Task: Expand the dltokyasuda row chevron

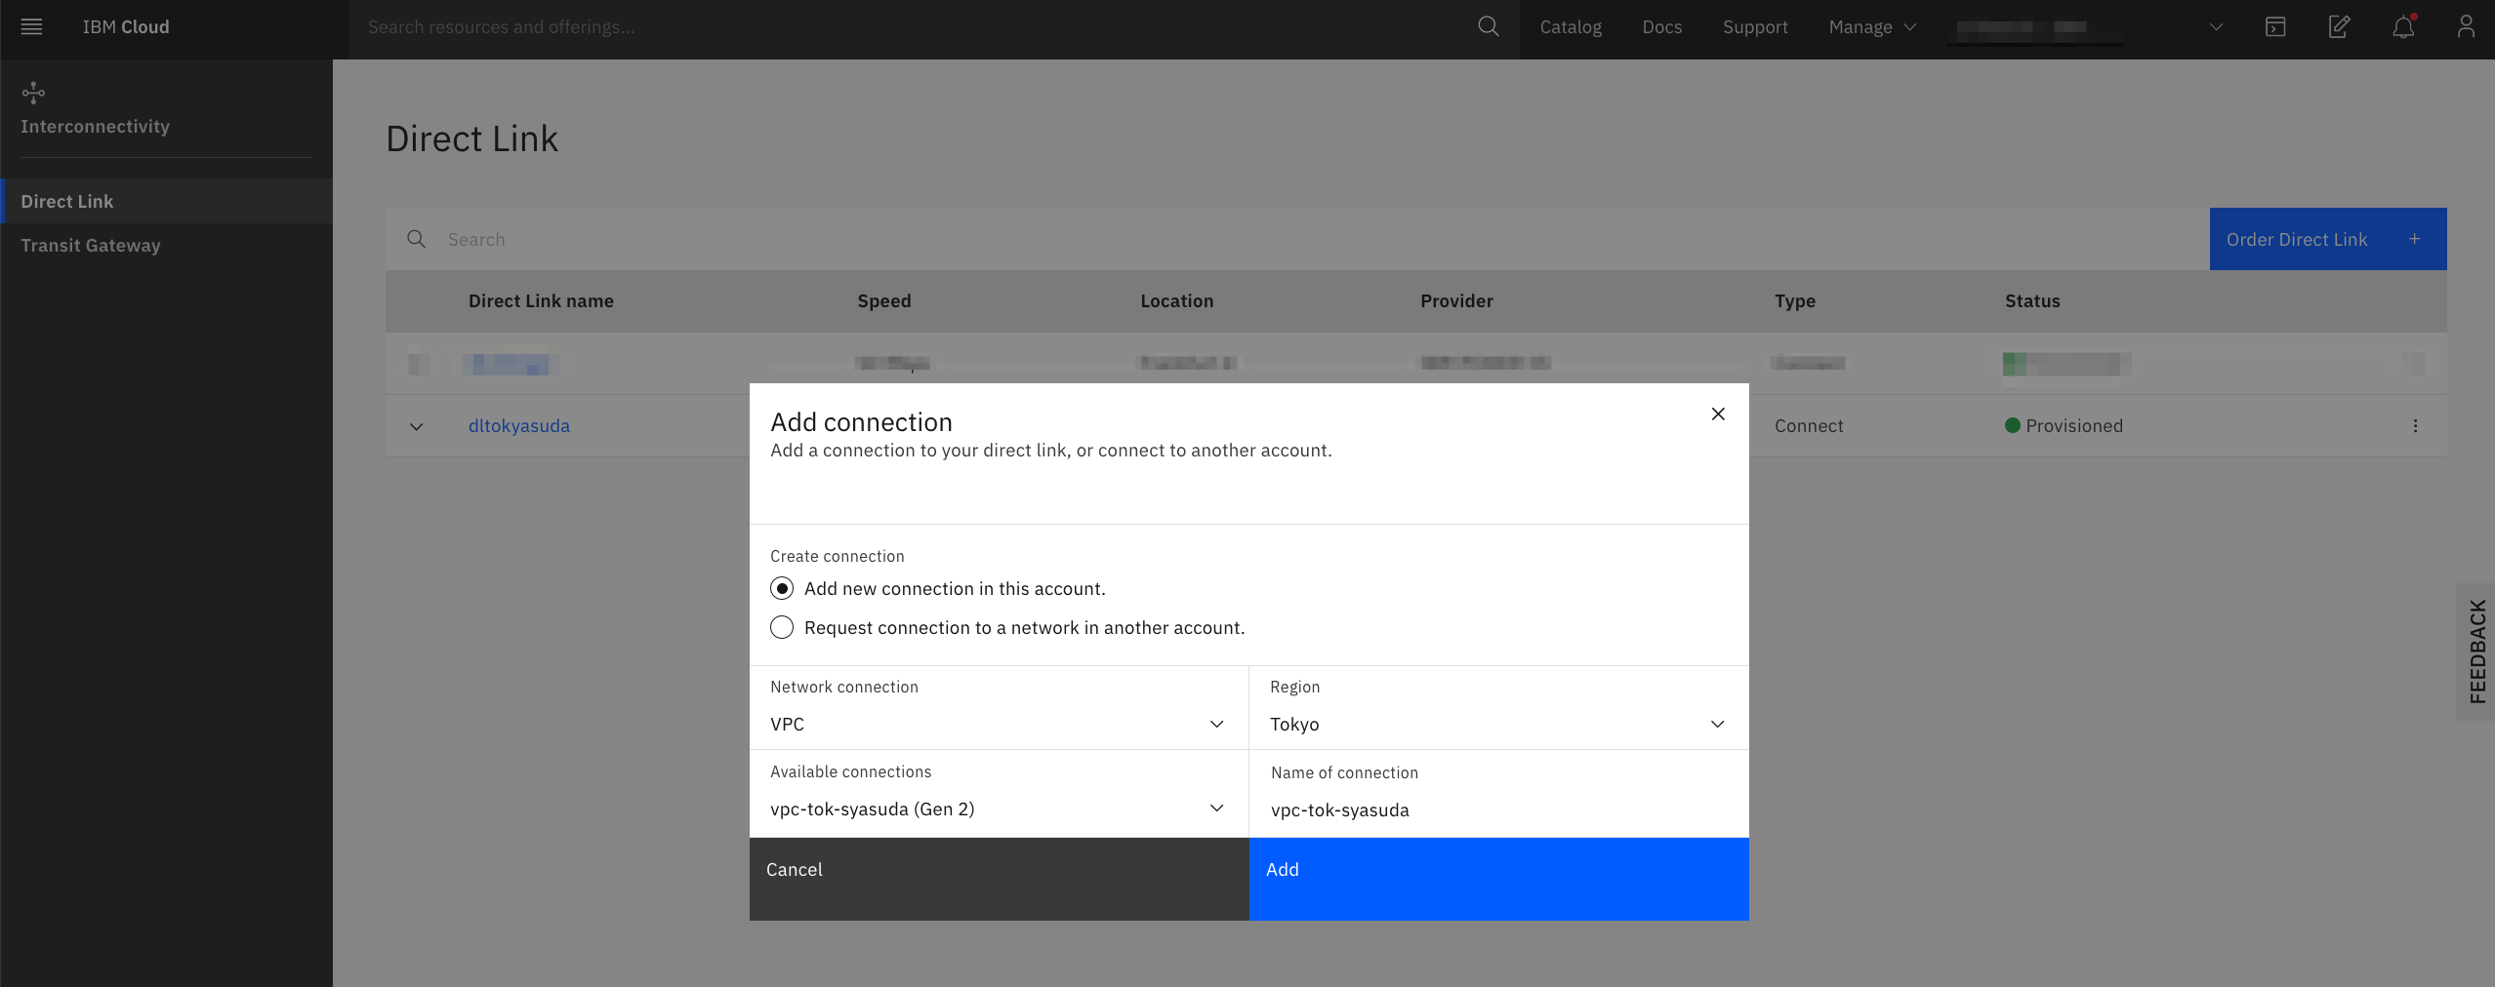Action: pos(417,426)
